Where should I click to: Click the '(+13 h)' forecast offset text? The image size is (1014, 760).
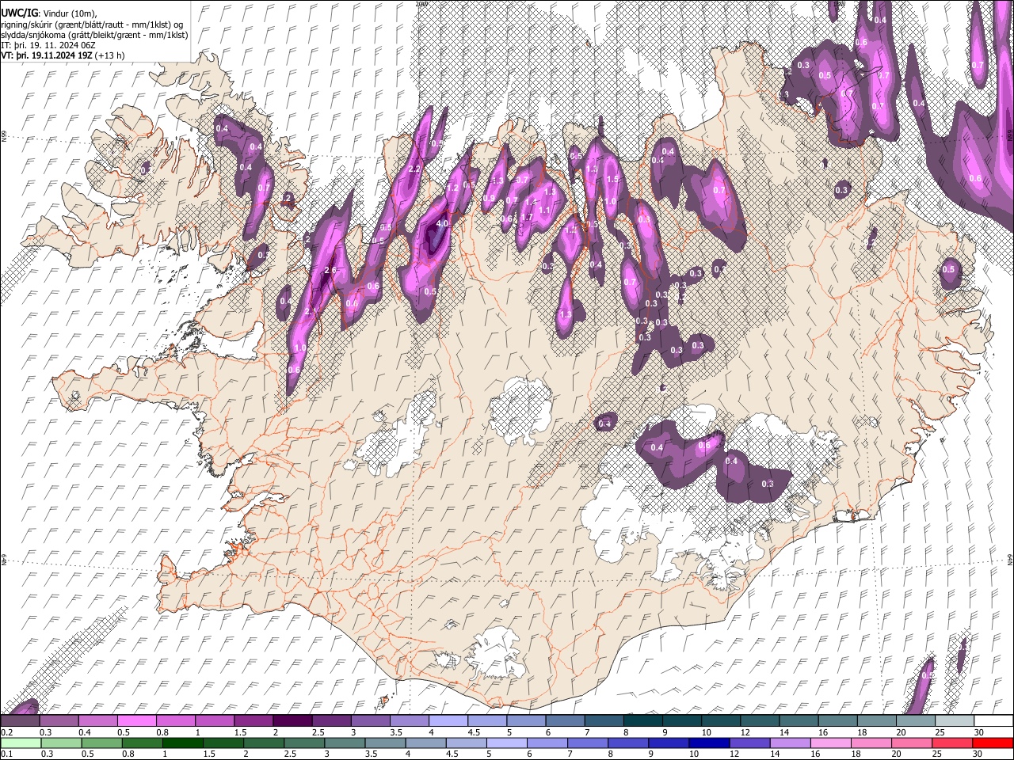click(x=109, y=55)
